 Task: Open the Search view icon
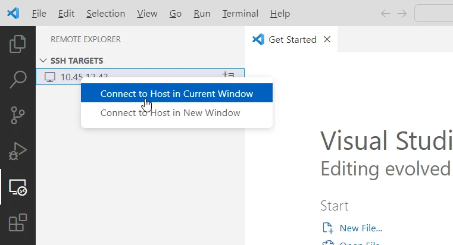pos(18,79)
